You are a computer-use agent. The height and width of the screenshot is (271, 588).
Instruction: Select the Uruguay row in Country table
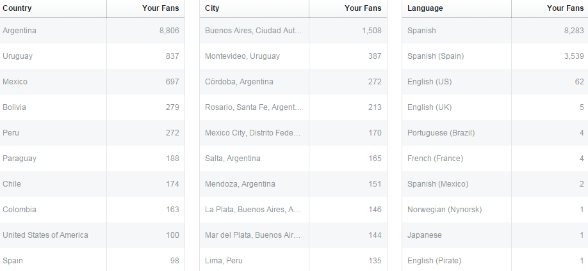[x=92, y=56]
